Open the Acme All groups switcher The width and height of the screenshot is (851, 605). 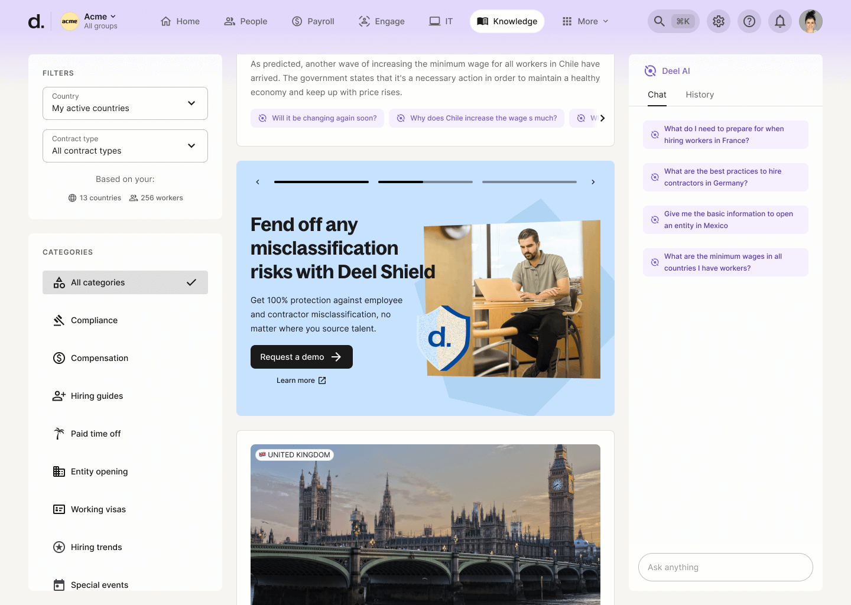tap(89, 21)
